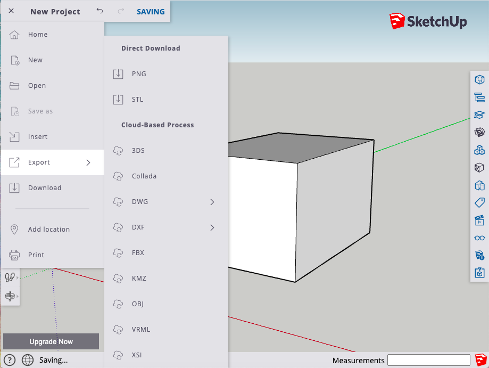
Task: Select the Walk tool
Action: coord(9,277)
